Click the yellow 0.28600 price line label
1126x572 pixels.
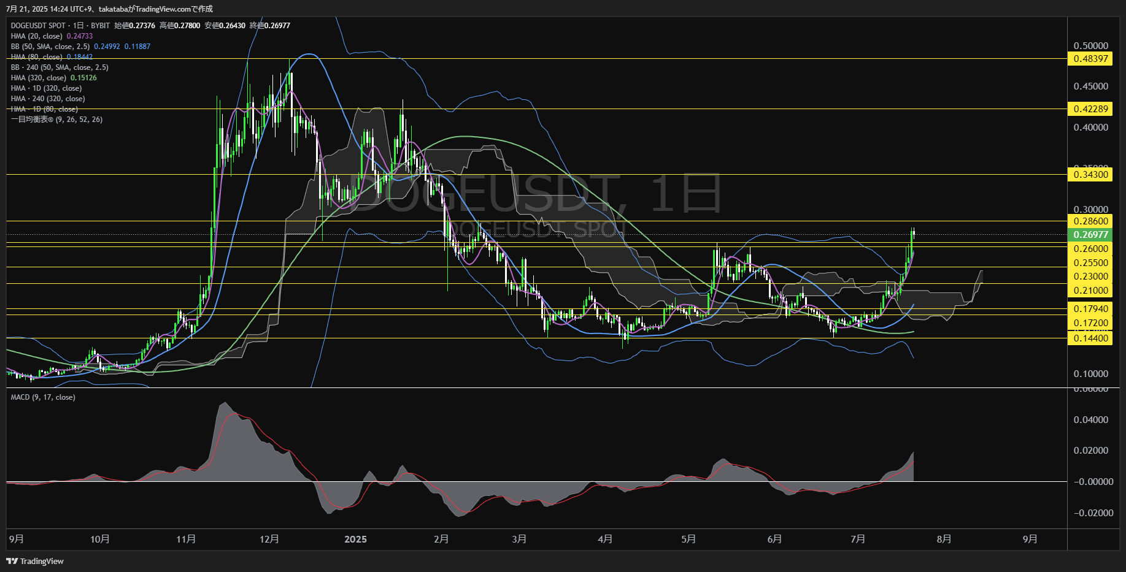pyautogui.click(x=1090, y=221)
